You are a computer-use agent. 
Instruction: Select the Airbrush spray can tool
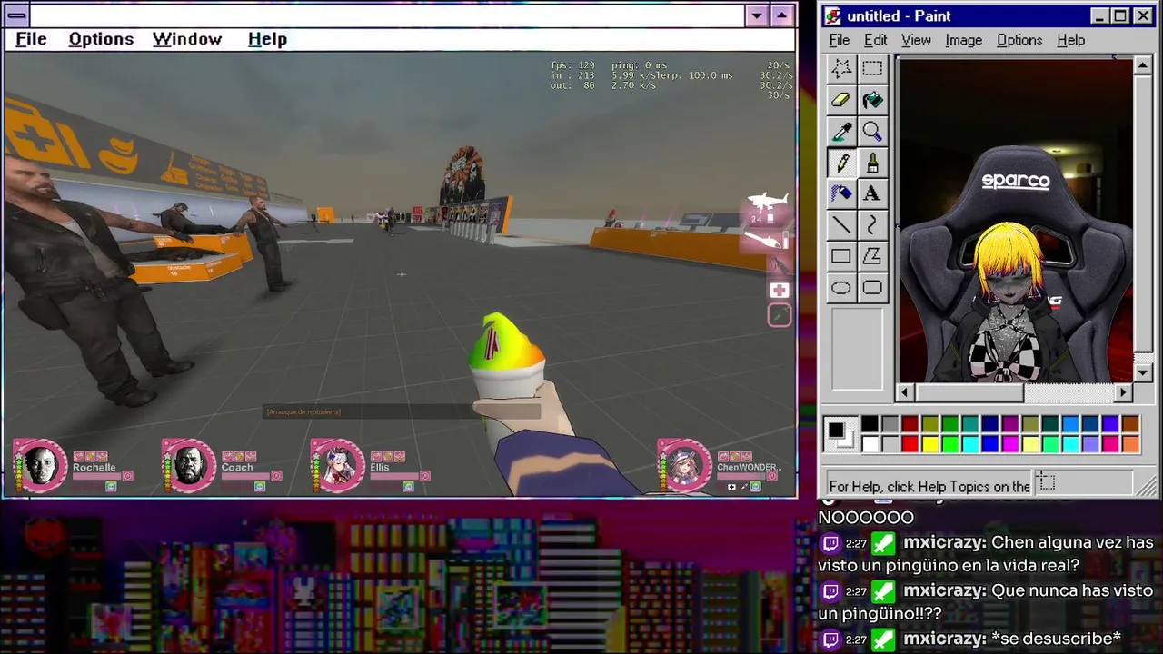(x=841, y=193)
